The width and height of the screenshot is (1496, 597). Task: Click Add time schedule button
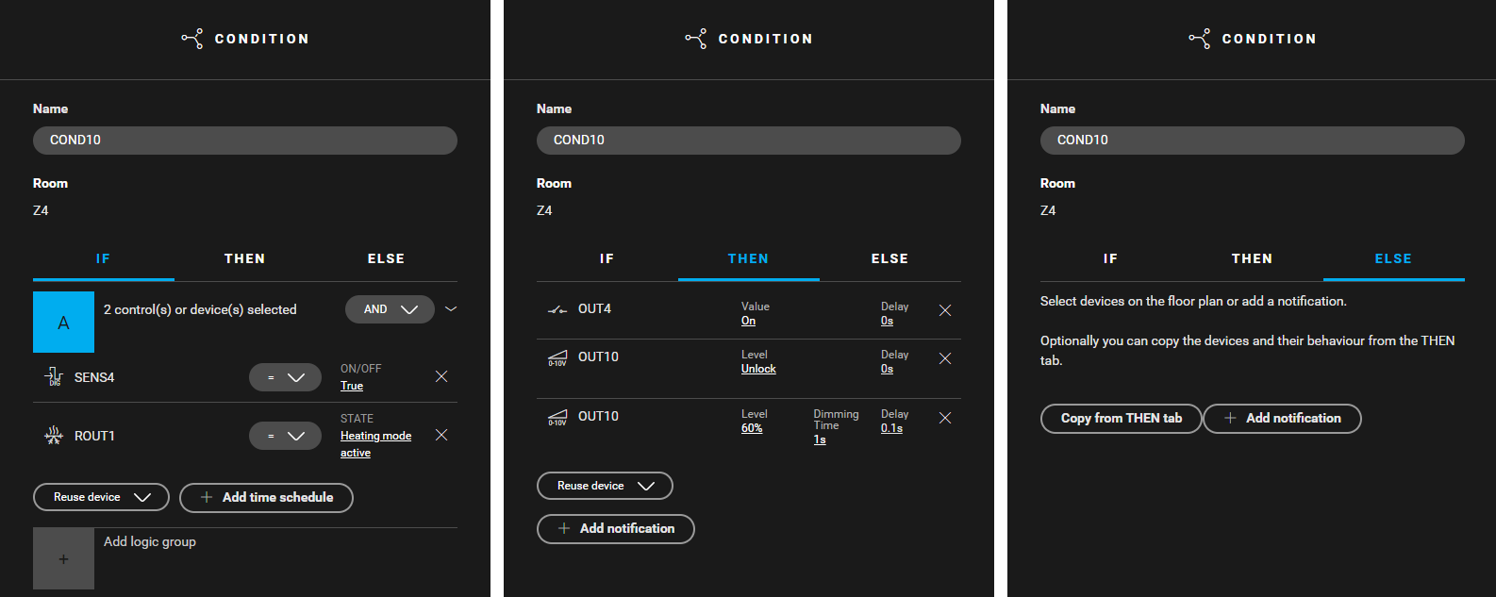(266, 497)
